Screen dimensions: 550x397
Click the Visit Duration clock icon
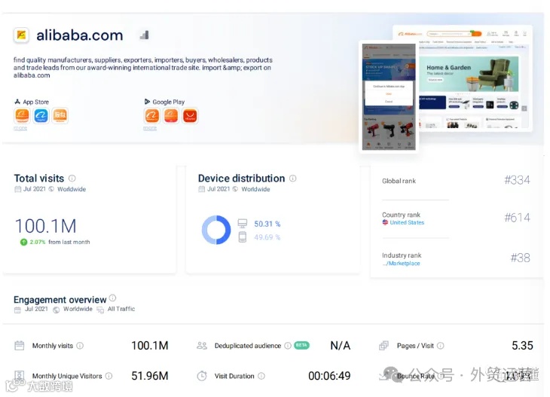tap(202, 376)
